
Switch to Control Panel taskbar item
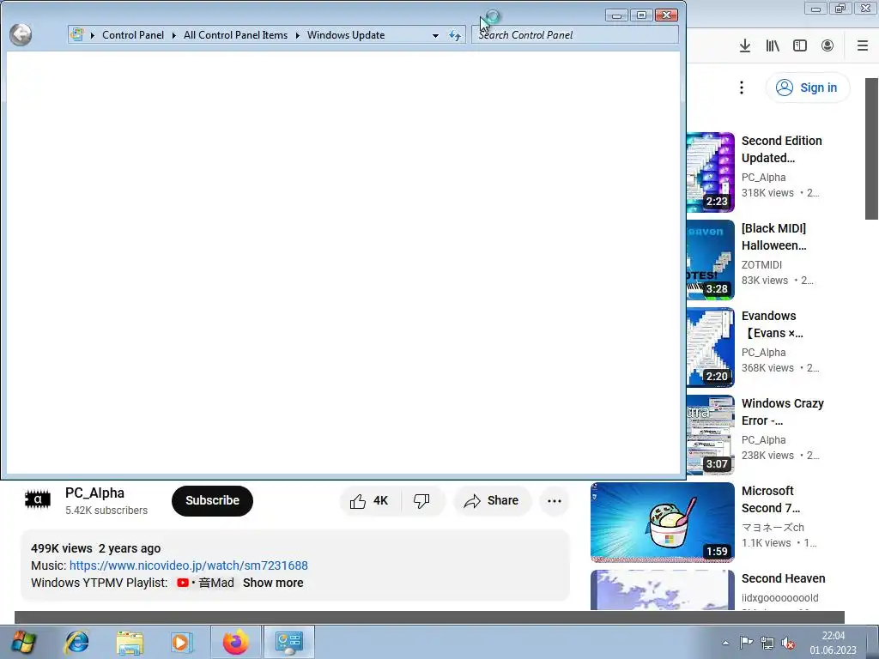288,642
